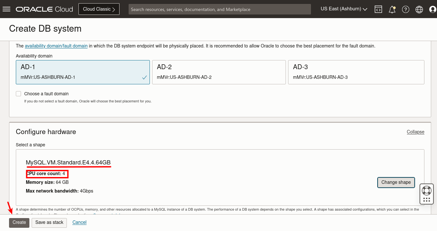This screenshot has height=231, width=437.
Task: Open the help question mark icon
Action: pyautogui.click(x=406, y=9)
